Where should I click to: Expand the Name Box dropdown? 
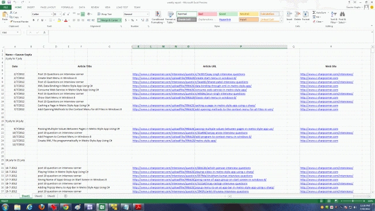[18, 32]
